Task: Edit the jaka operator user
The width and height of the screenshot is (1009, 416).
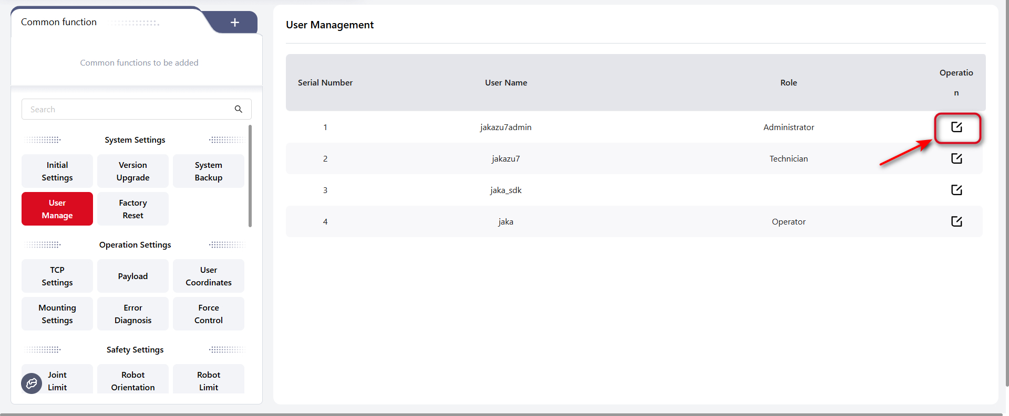Action: (956, 221)
